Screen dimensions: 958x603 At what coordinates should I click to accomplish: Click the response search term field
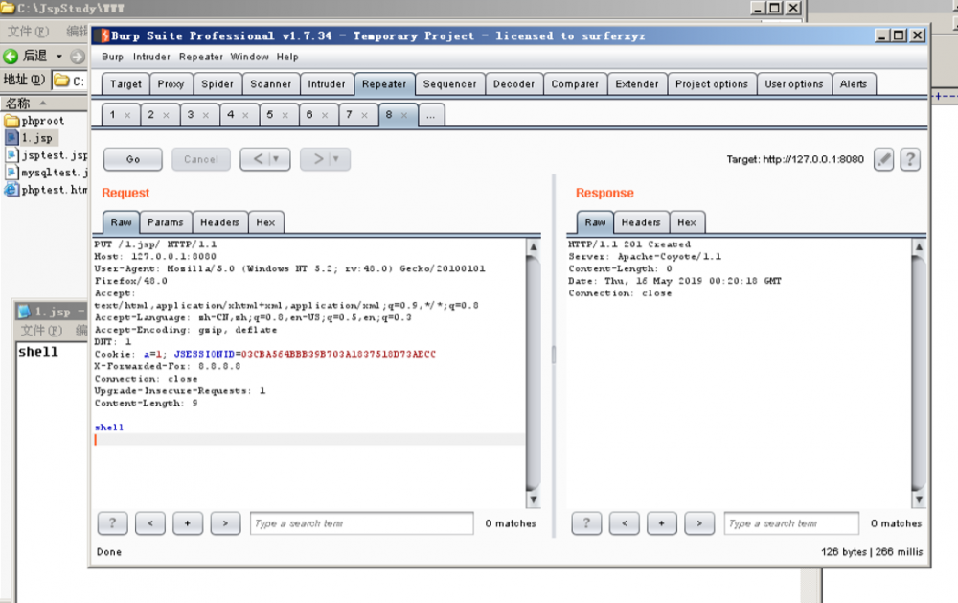[x=792, y=523]
